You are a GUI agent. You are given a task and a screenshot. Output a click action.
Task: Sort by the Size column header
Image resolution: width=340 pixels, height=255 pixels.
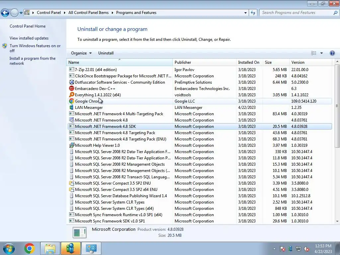click(276, 62)
